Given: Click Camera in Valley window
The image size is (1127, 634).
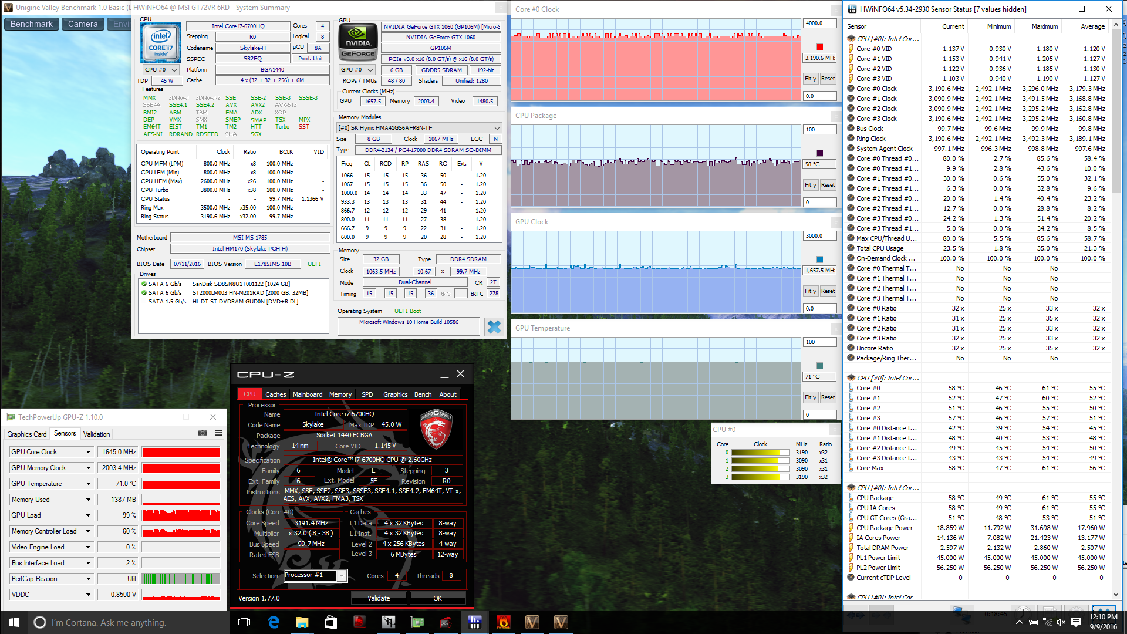Looking at the screenshot, I should (83, 24).
